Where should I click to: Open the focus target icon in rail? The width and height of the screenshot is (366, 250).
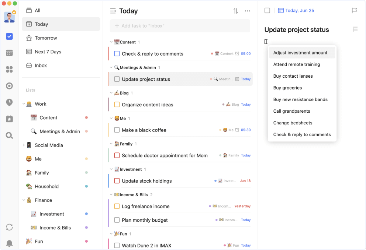10,86
